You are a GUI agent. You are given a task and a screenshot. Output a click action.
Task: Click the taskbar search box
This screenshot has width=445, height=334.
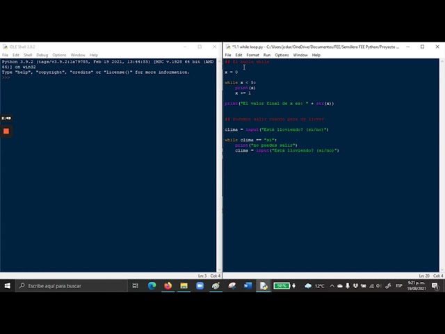coord(72,286)
